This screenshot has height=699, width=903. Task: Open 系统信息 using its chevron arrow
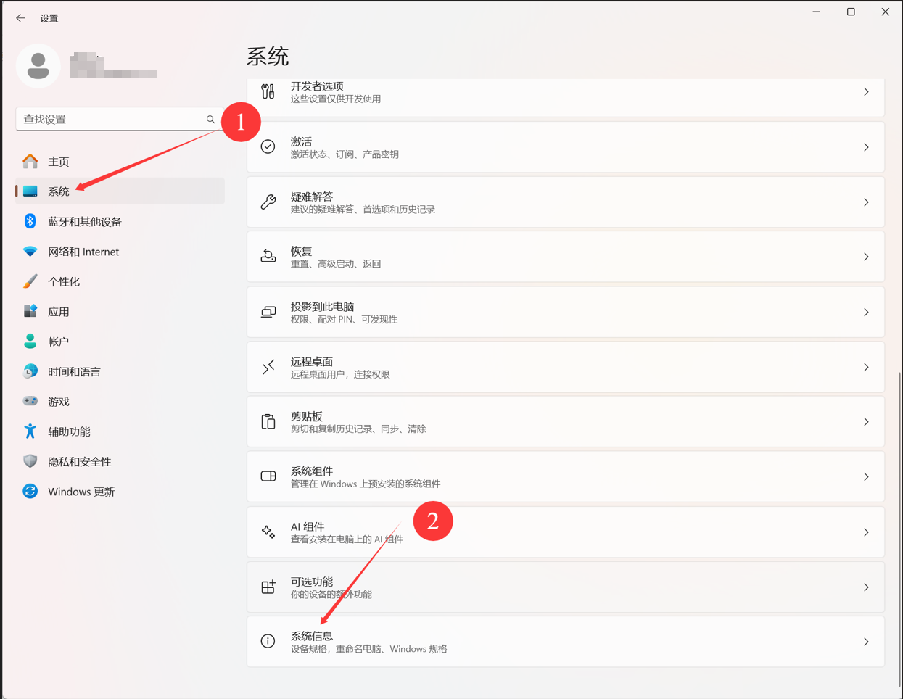[x=866, y=642]
